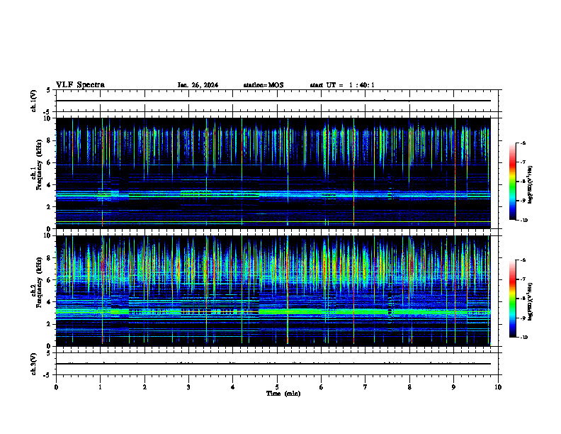Click the ch.3(V) waveform trace panel
The width and height of the screenshot is (561, 434).
click(277, 364)
